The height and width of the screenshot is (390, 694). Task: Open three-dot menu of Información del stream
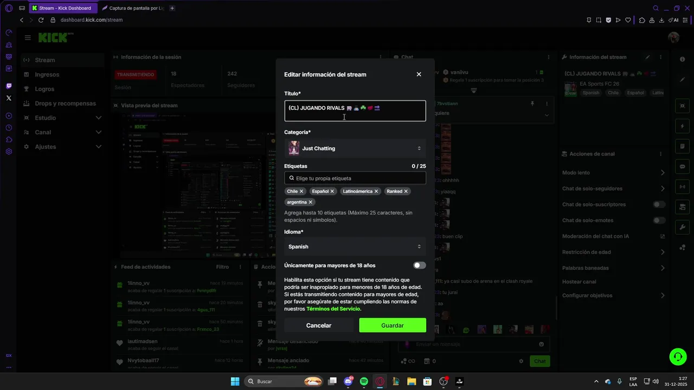pyautogui.click(x=660, y=57)
